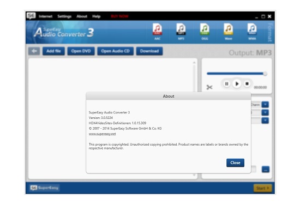Go back using the arrow button

(x=34, y=51)
